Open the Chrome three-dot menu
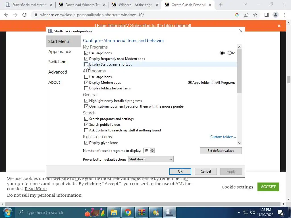This screenshot has width=291, height=218. 285,15
